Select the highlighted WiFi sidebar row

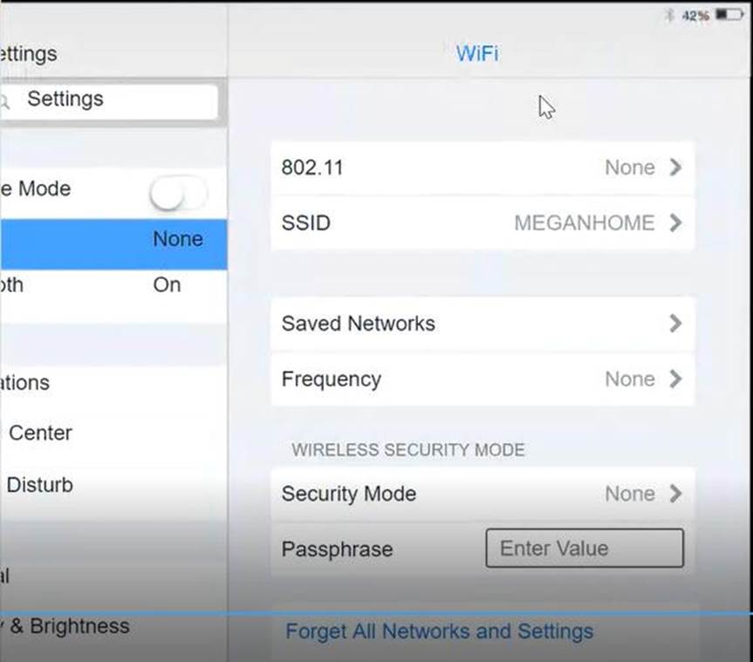pos(113,240)
